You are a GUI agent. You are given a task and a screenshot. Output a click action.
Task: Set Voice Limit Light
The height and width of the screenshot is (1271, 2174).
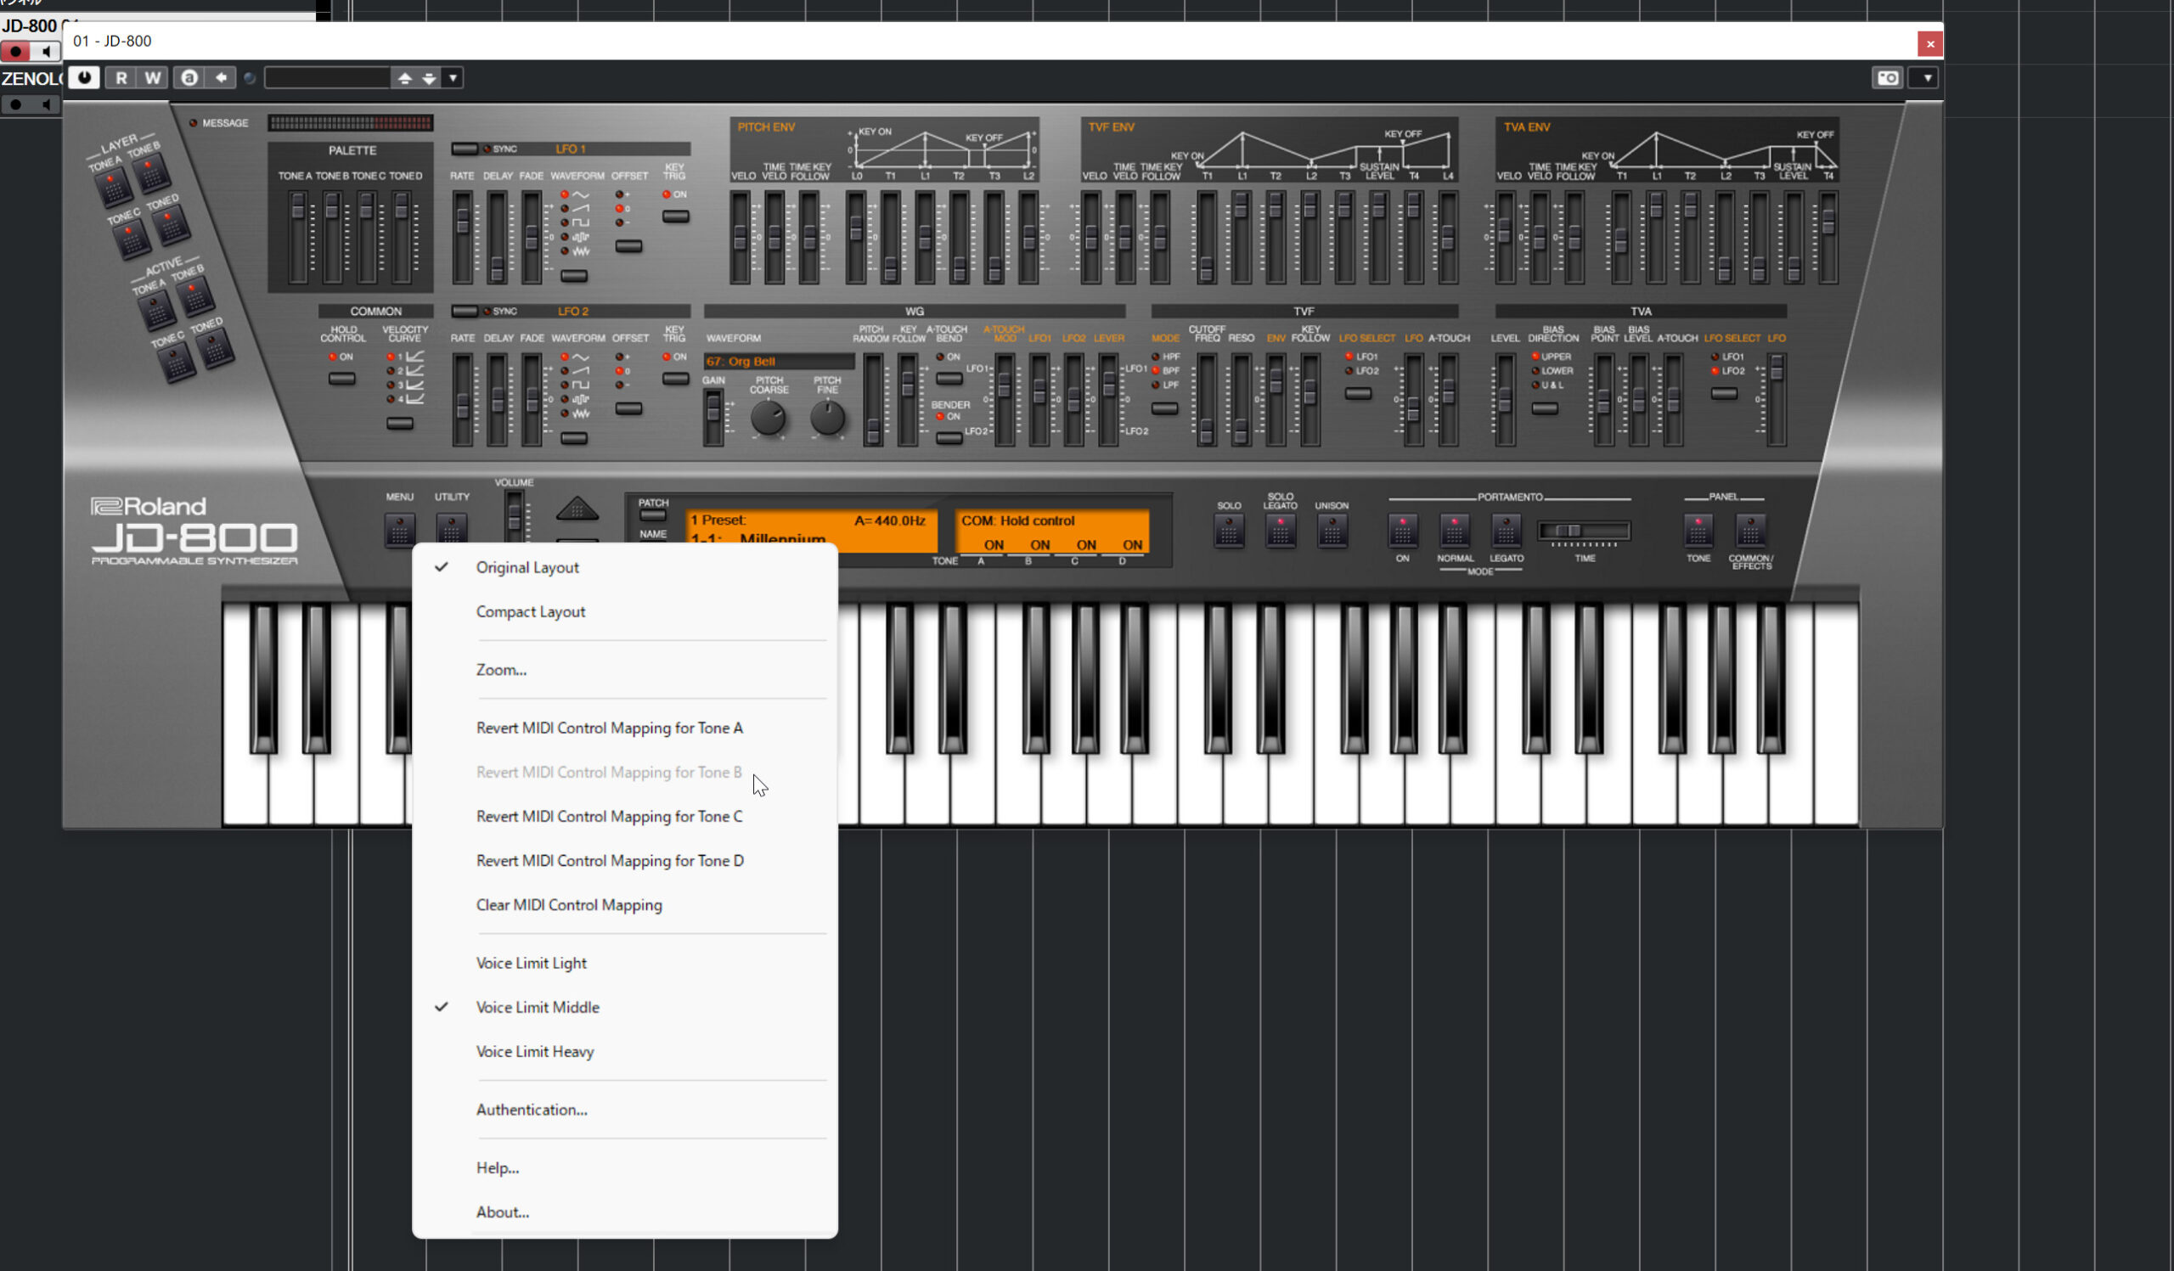coord(624,963)
